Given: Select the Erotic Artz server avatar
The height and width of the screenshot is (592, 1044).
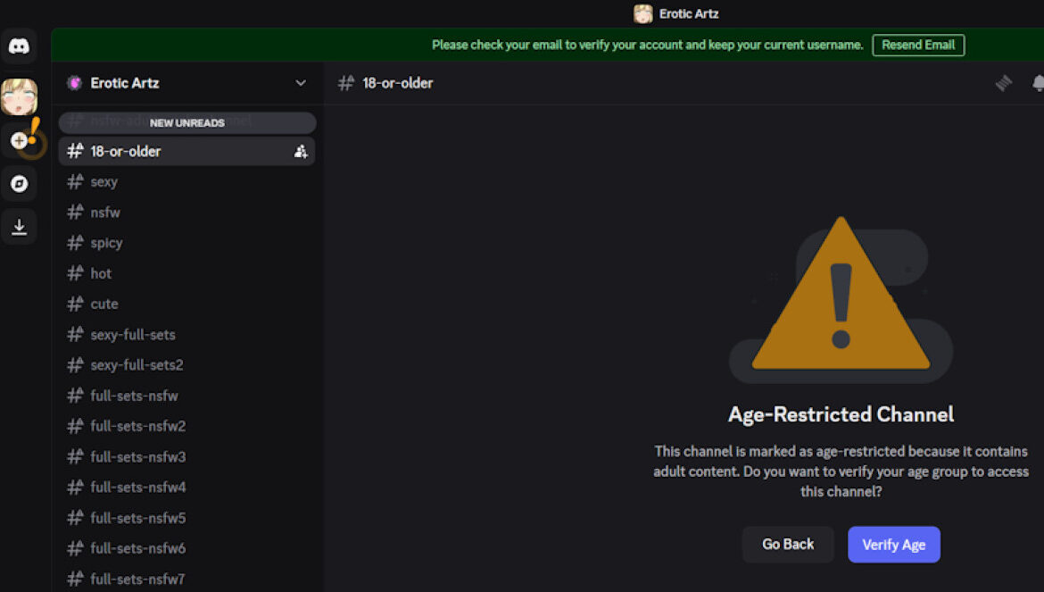Looking at the screenshot, I should pos(19,96).
